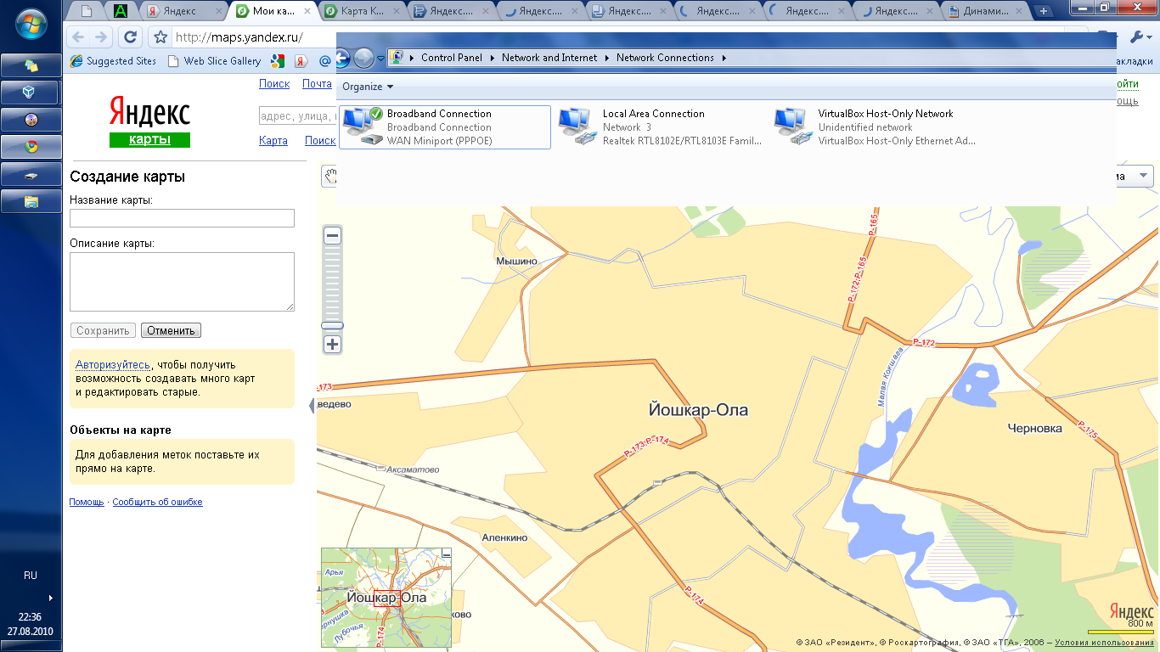The image size is (1160, 652).
Task: Switch to the Мои ка... tab
Action: (273, 11)
